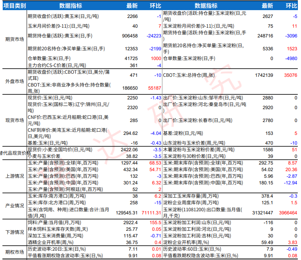Click 期货前20名持仓:净买单量:玉米 label
The width and height of the screenshot is (301, 260).
pyautogui.click(x=66, y=49)
